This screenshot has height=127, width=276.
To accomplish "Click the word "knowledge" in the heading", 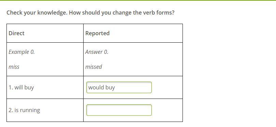I will [x=52, y=13].
